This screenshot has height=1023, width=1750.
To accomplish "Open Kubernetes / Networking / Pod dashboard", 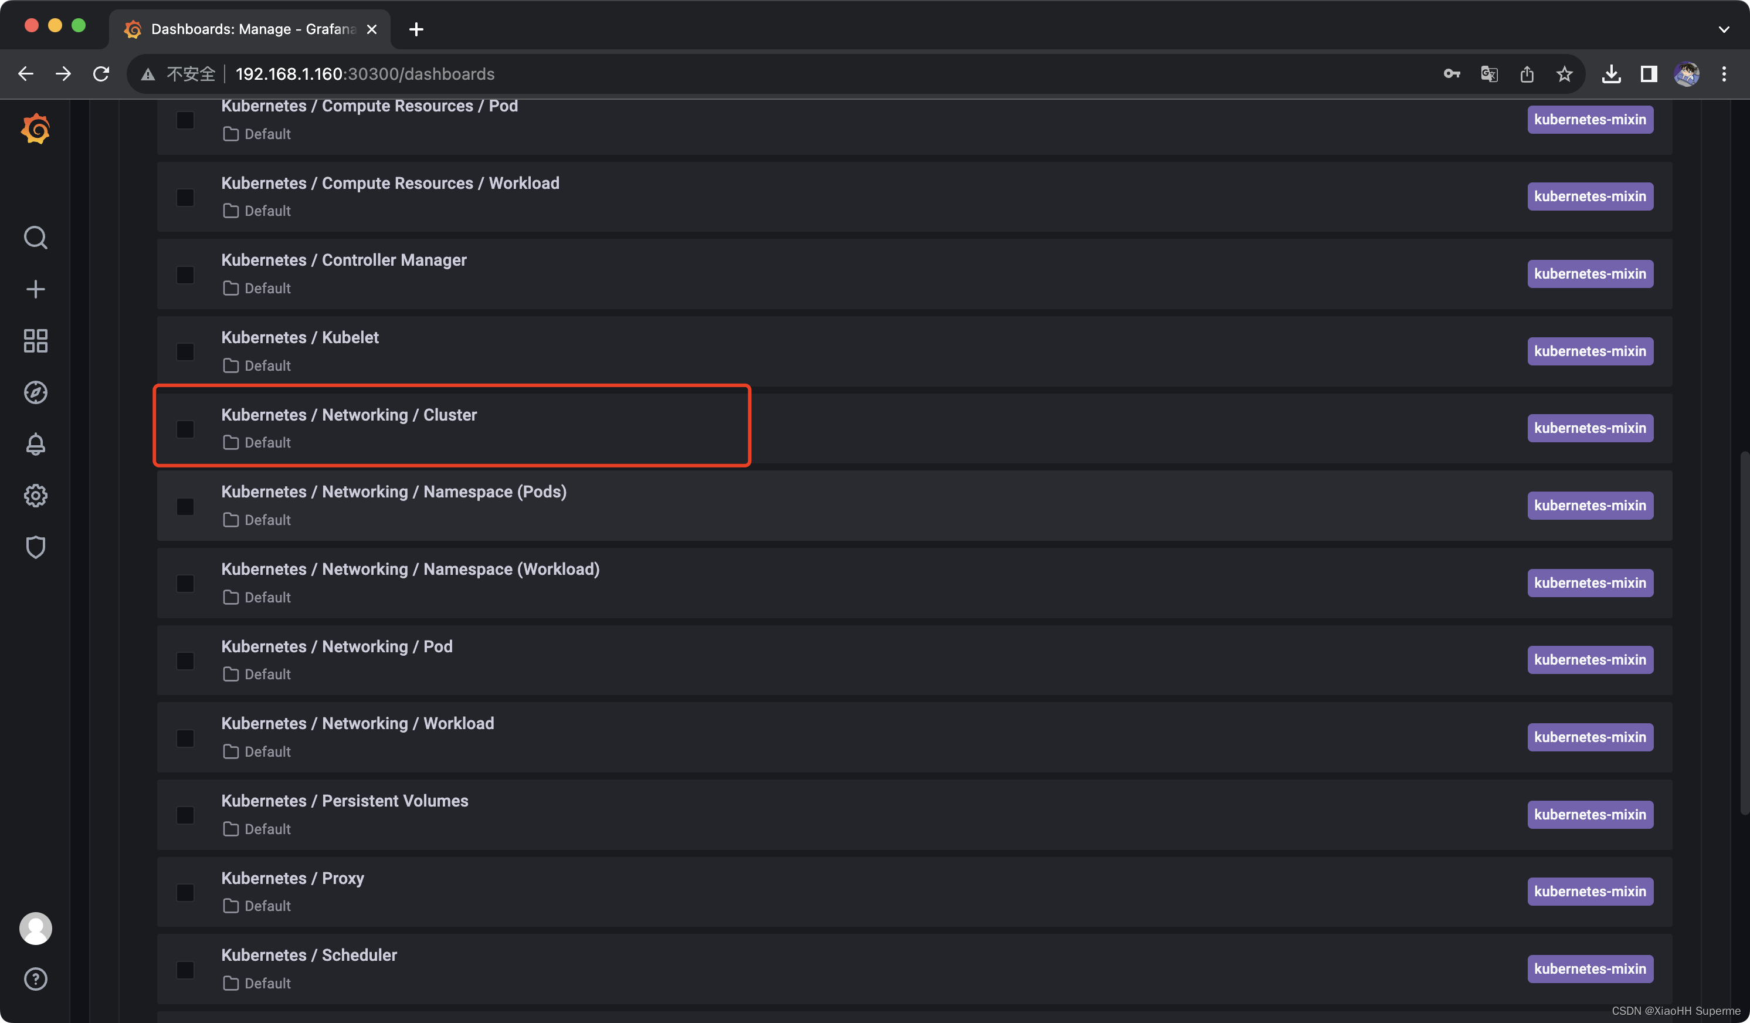I will (337, 646).
